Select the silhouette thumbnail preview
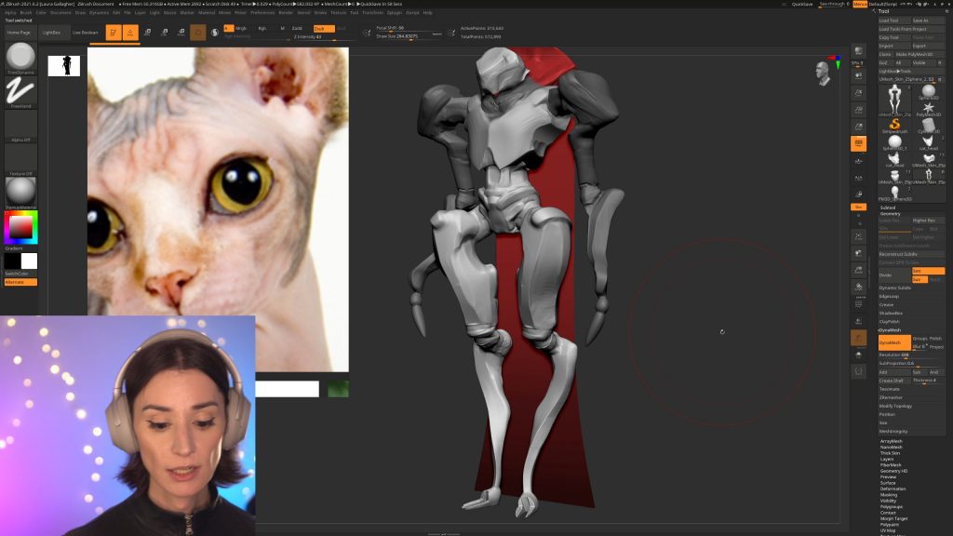 click(64, 66)
